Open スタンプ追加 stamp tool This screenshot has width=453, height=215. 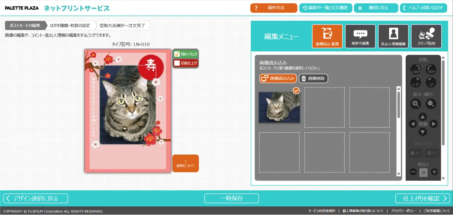pyautogui.click(x=426, y=36)
